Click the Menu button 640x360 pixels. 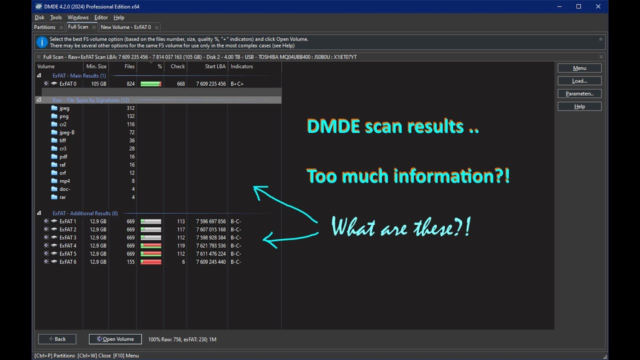579,68
